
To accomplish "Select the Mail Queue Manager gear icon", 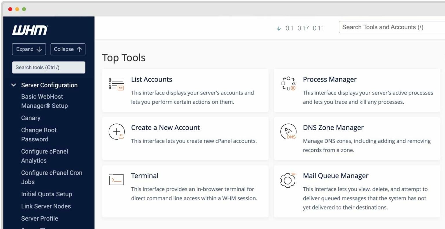I will point(288,180).
